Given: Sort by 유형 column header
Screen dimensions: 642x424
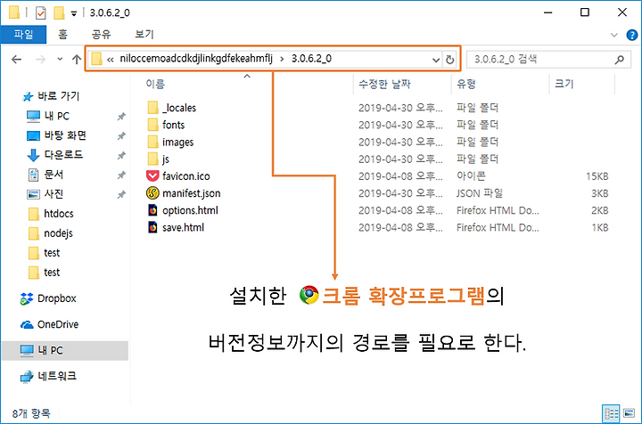Looking at the screenshot, I should 466,85.
